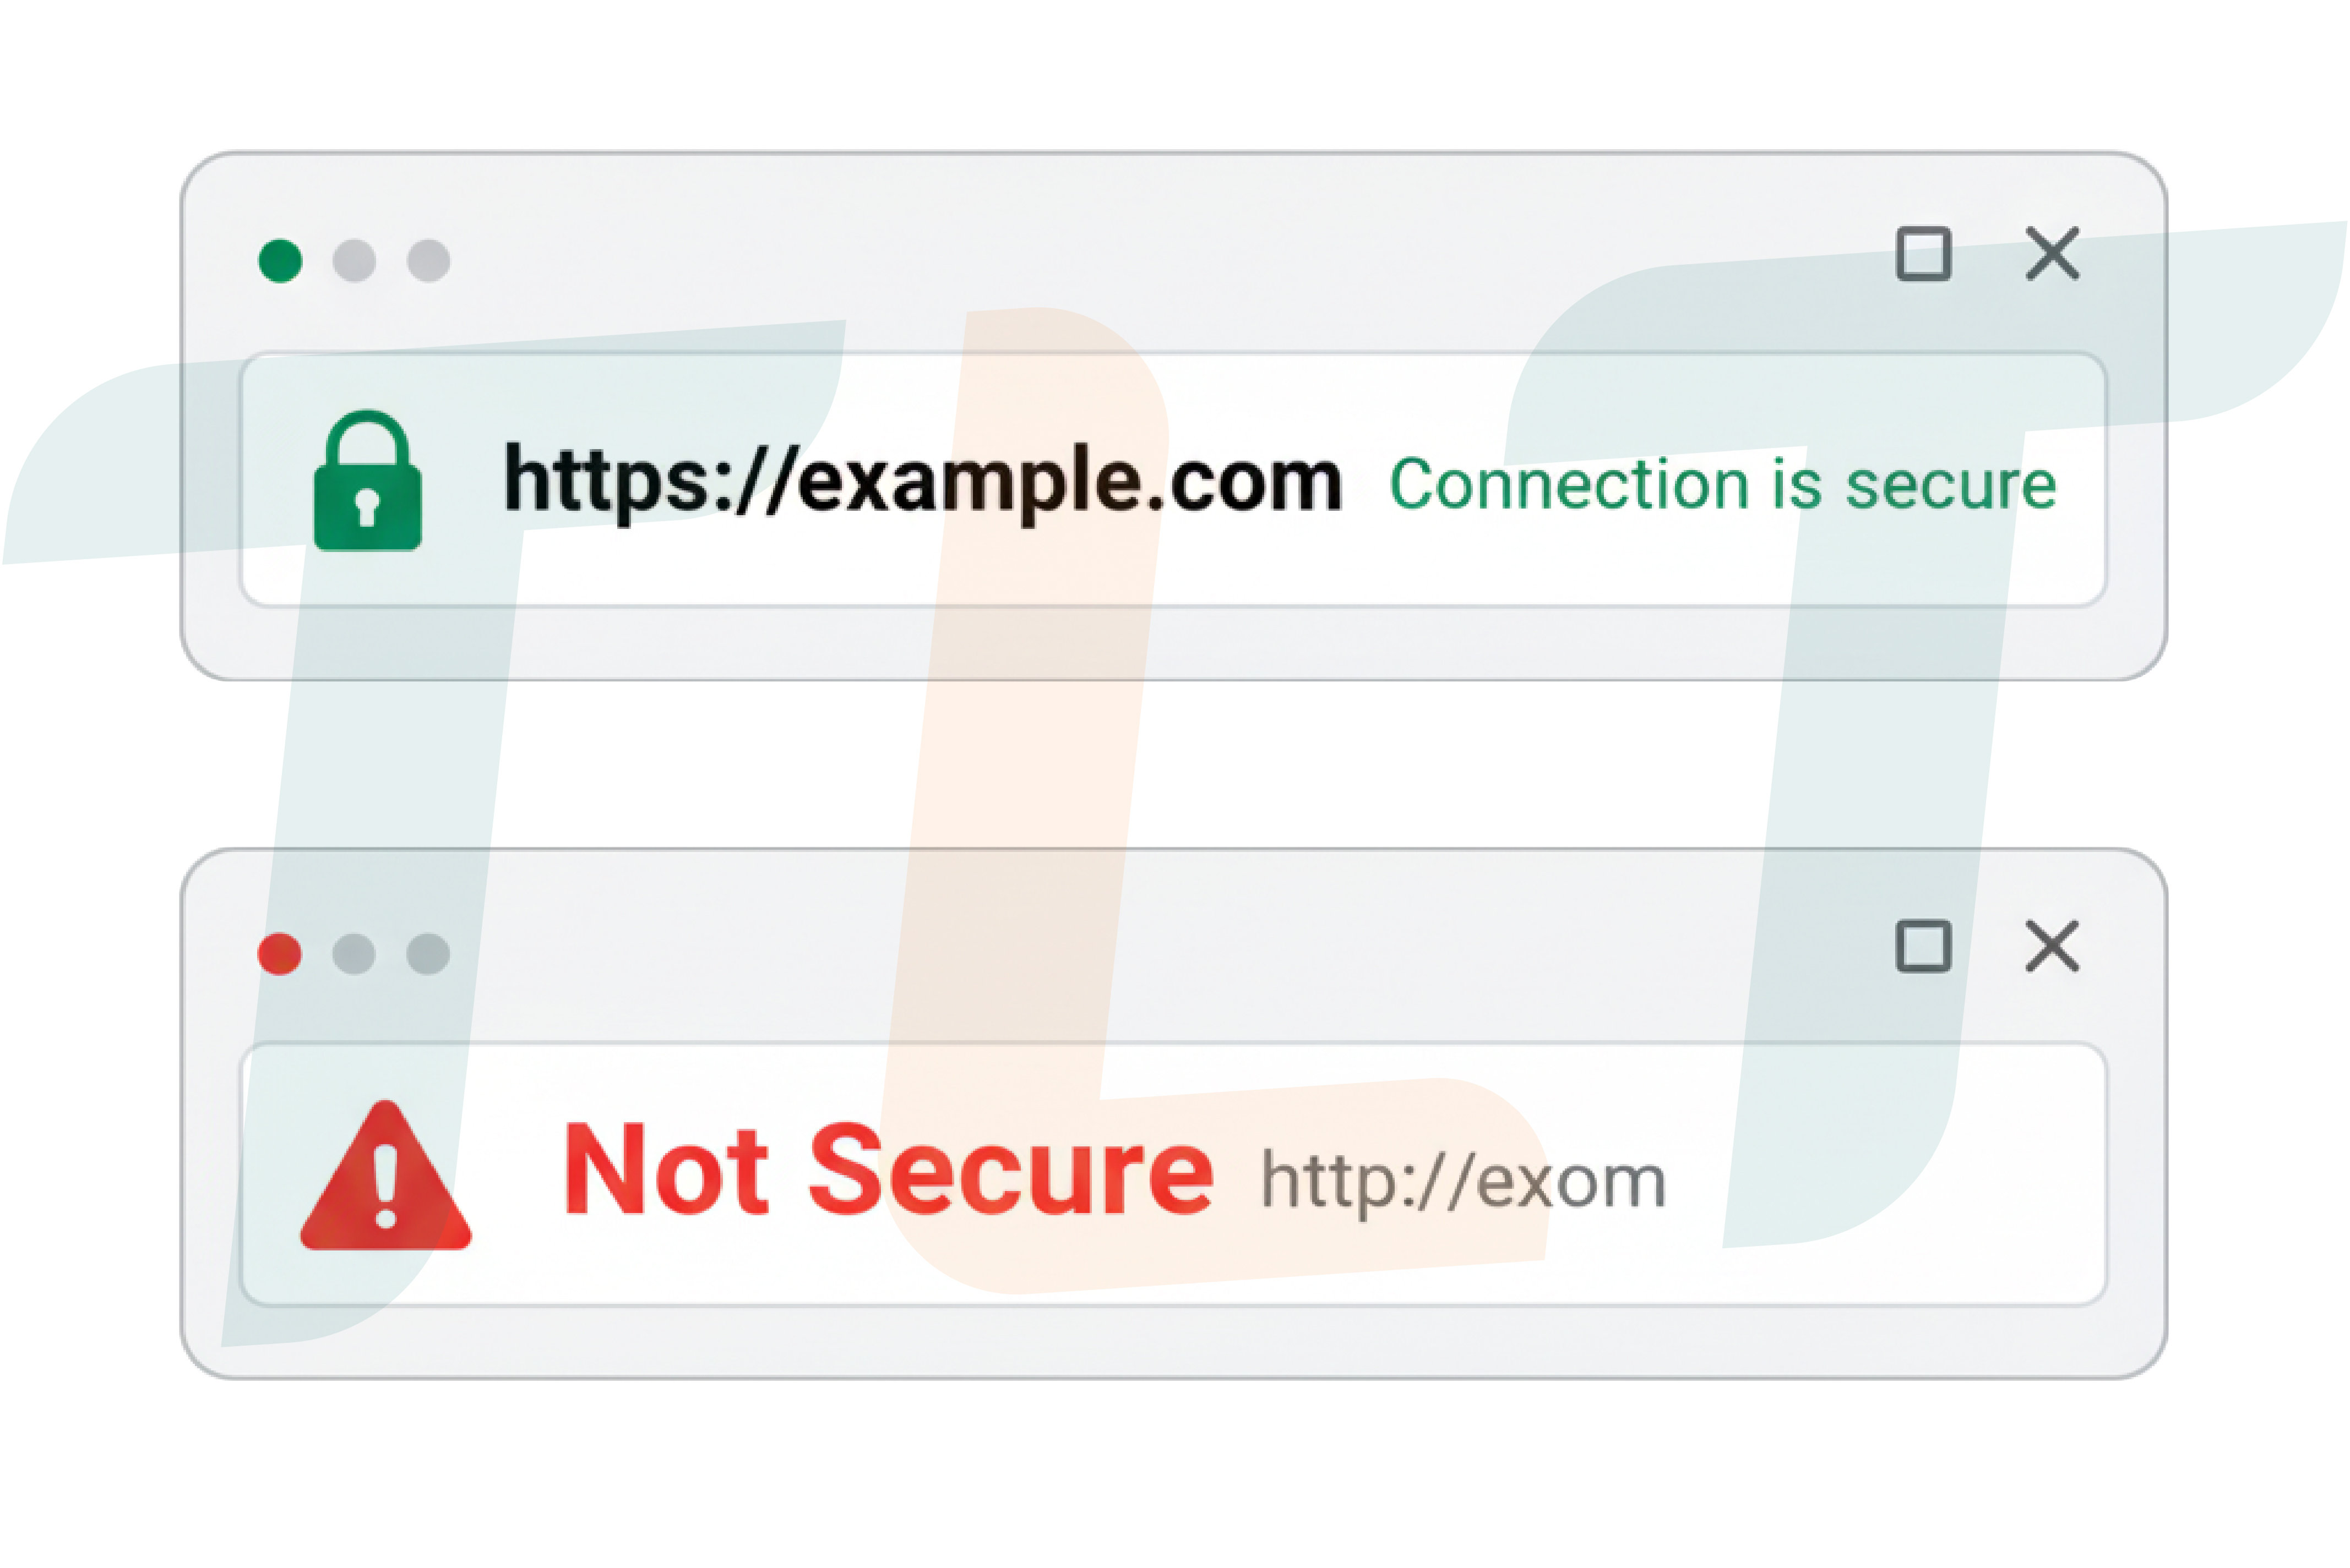Click the red warning triangle icon
The width and height of the screenshot is (2350, 1568).
click(385, 1177)
